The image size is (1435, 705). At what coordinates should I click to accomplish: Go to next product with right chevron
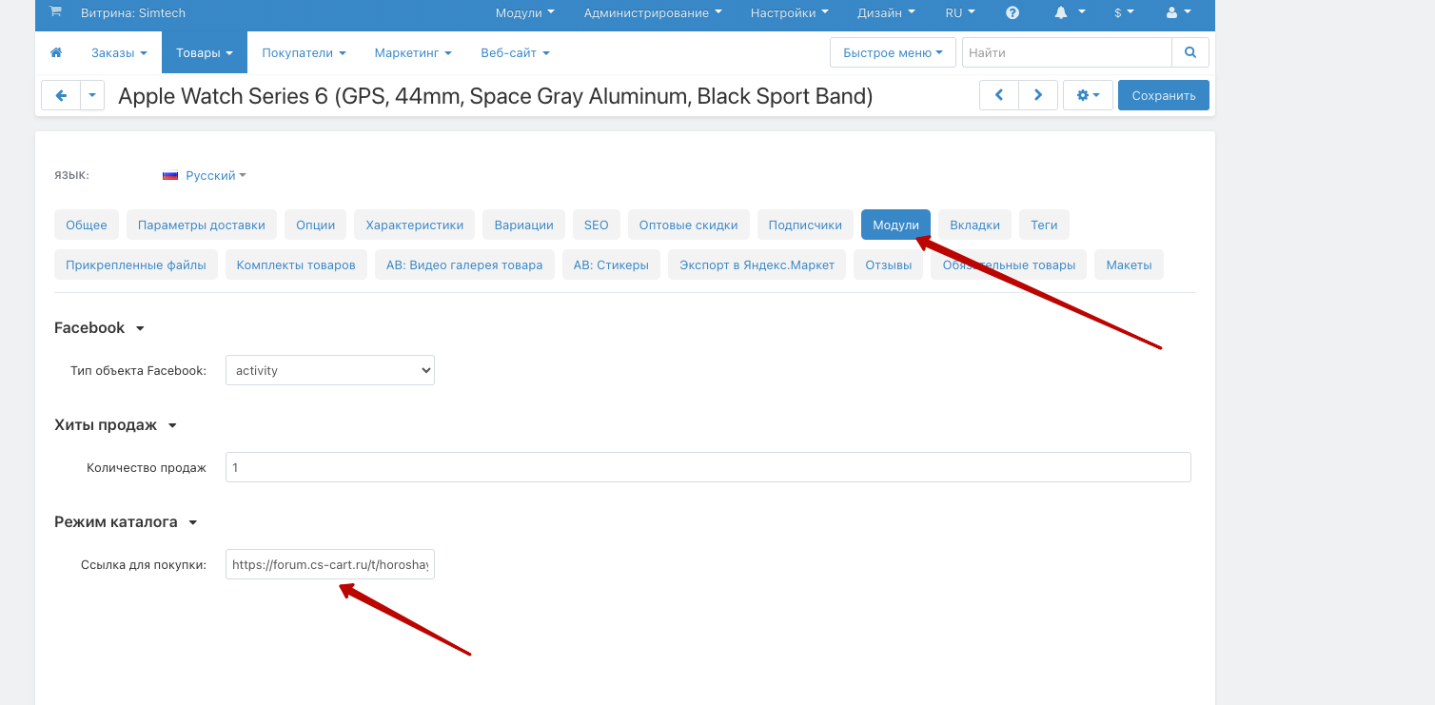pos(1038,95)
